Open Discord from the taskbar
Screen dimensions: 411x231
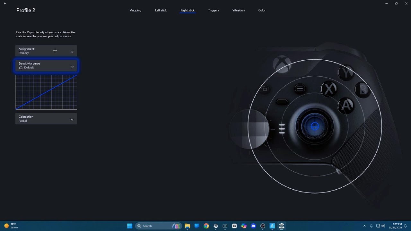point(253,226)
